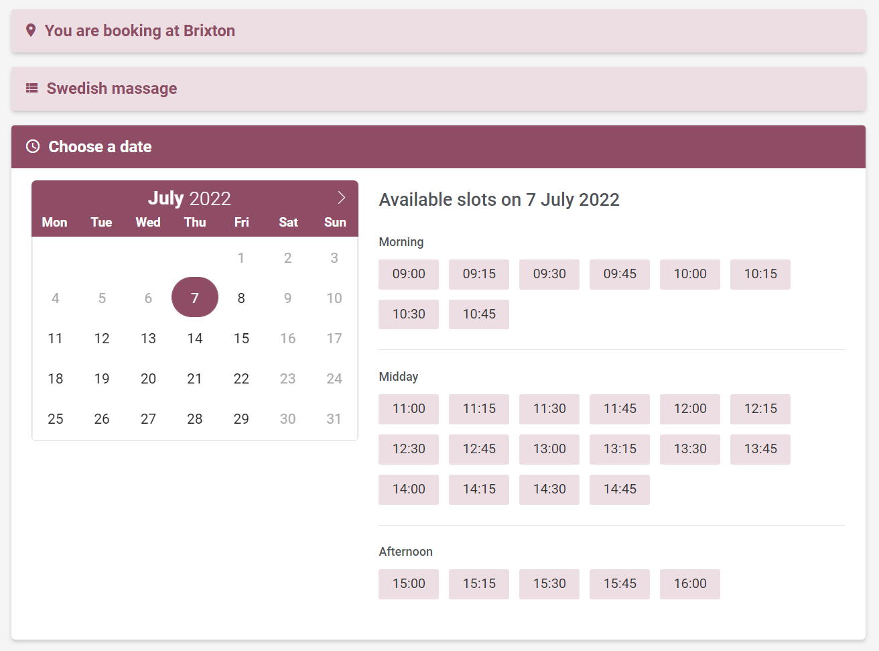Pick the 15:45 slot
879x651 pixels.
point(620,584)
